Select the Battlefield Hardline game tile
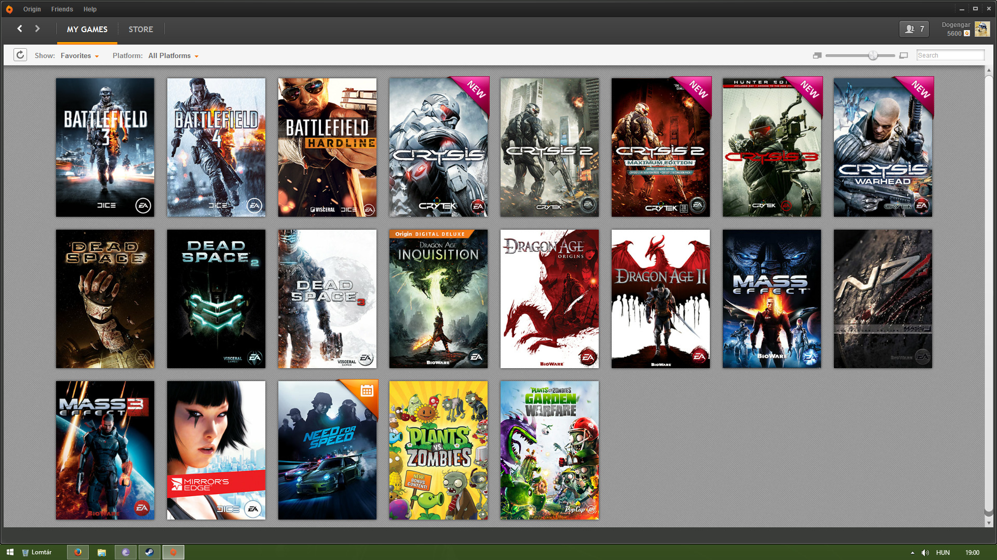This screenshot has height=560, width=997. pos(327,147)
